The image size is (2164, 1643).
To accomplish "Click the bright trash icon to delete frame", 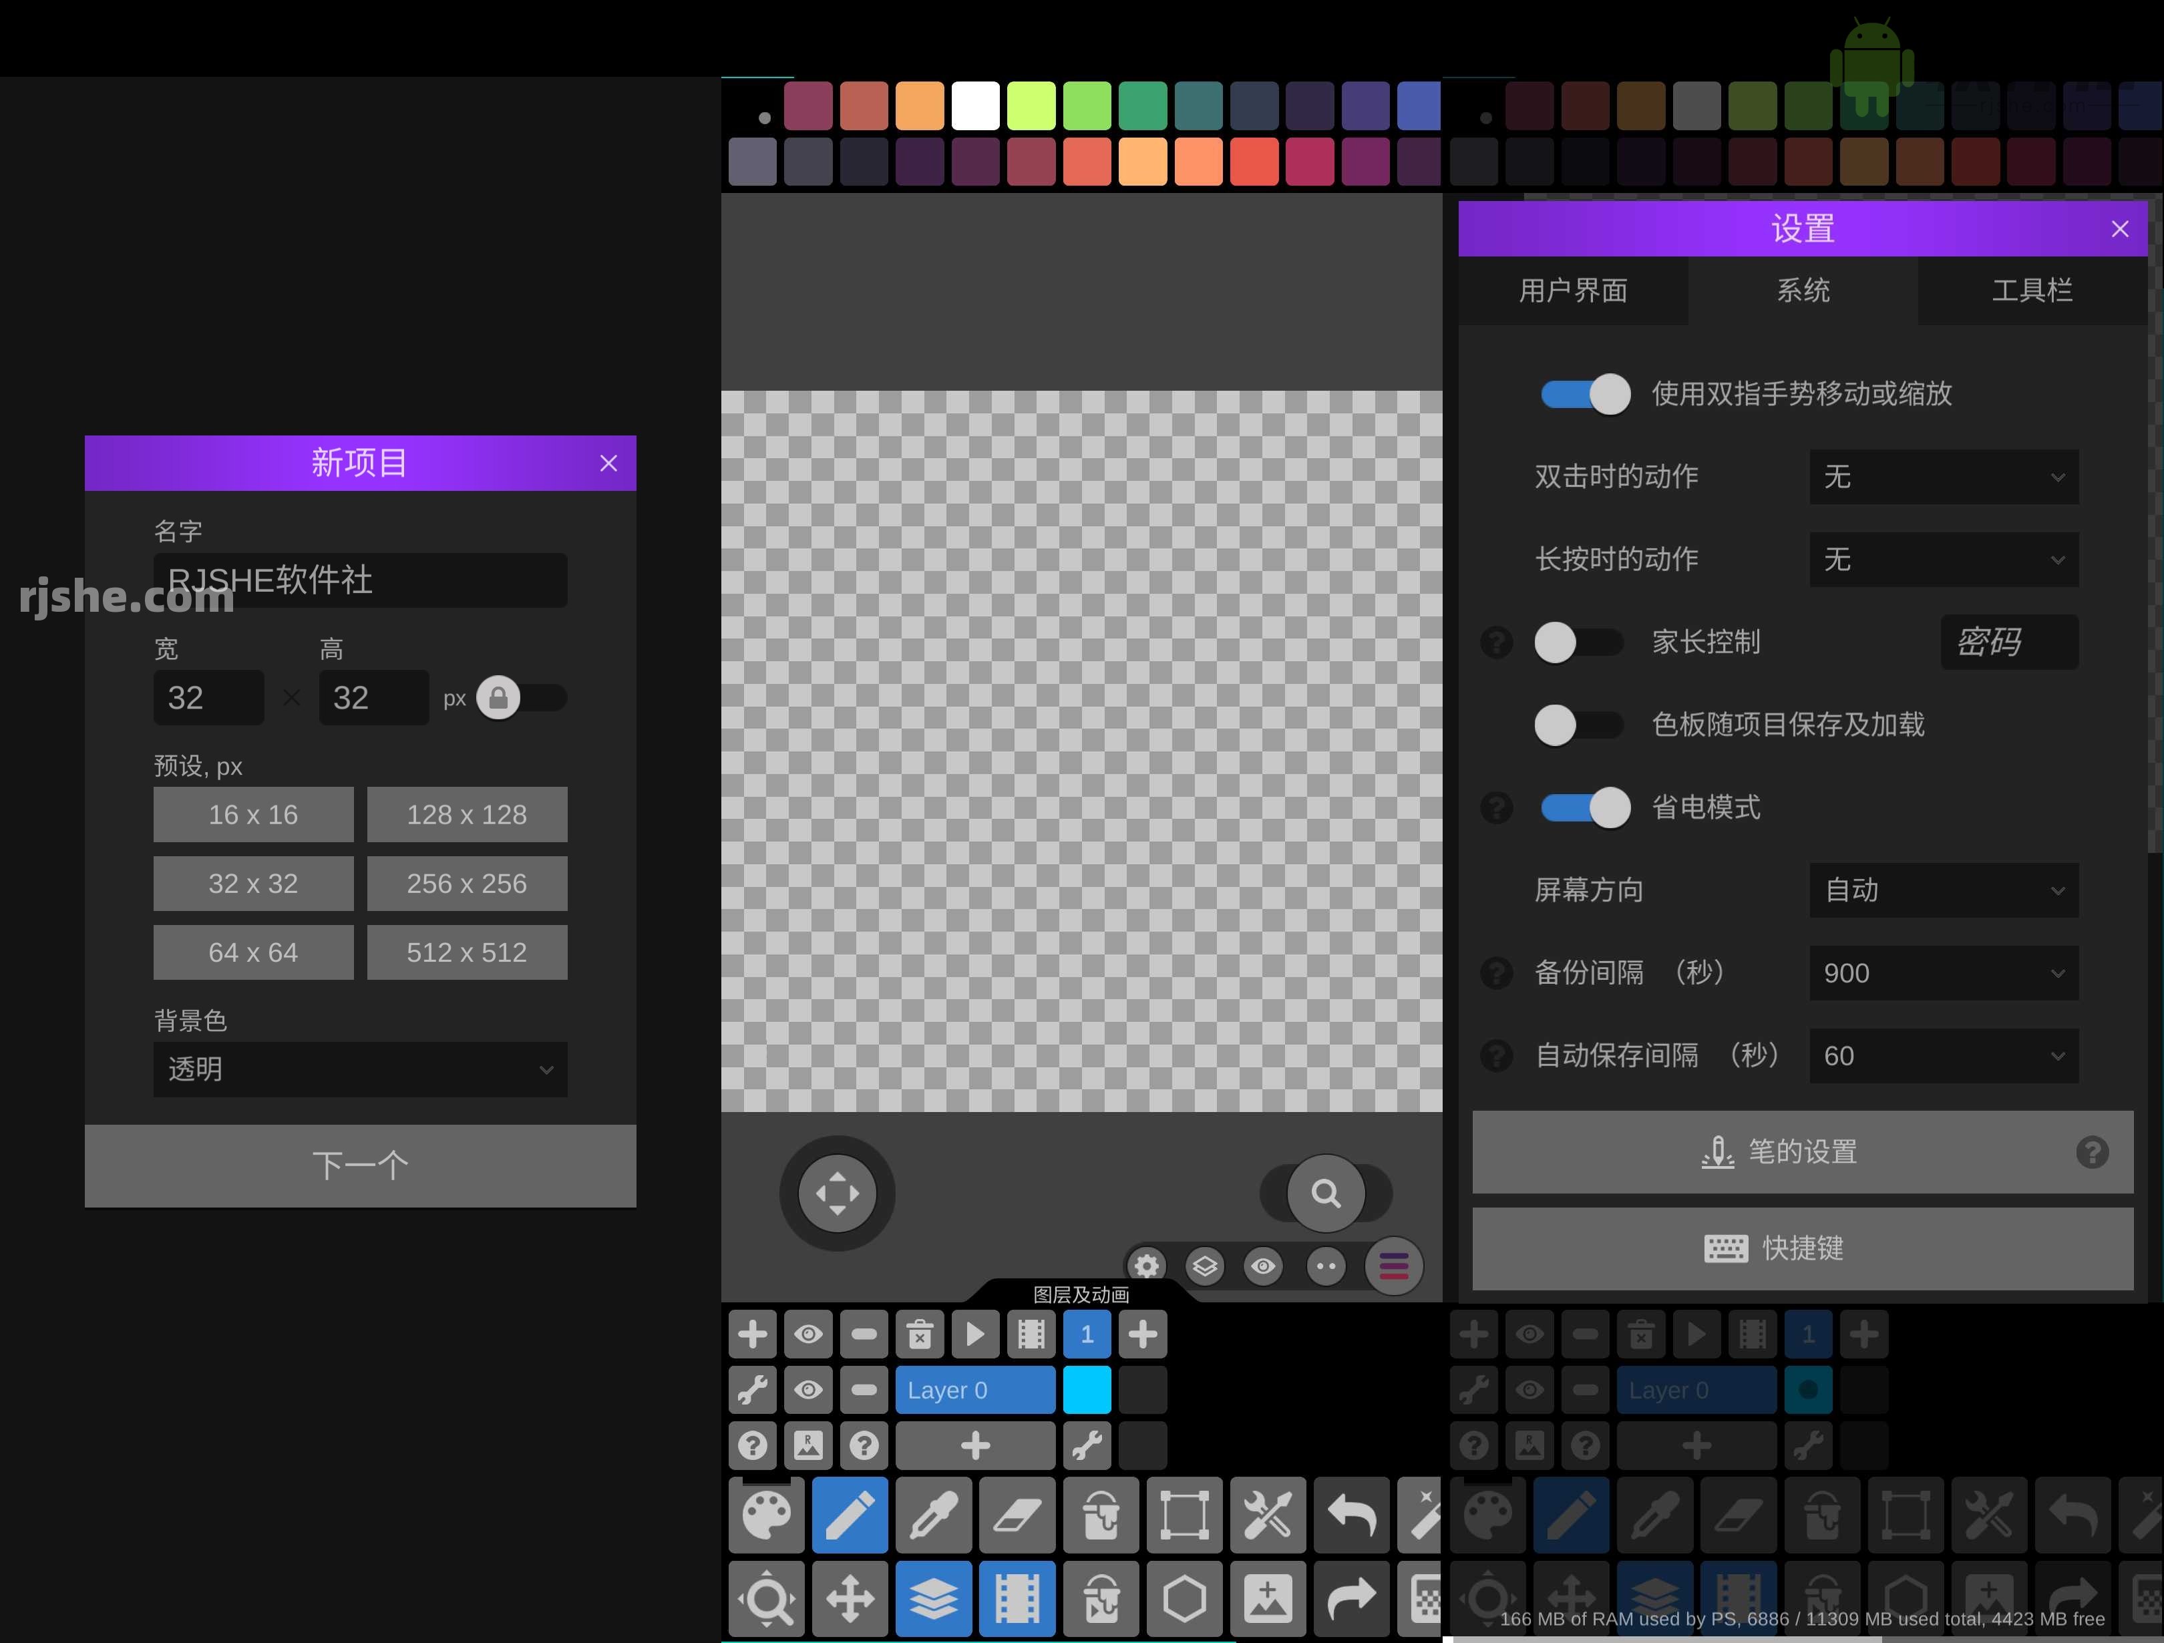I will pyautogui.click(x=920, y=1334).
